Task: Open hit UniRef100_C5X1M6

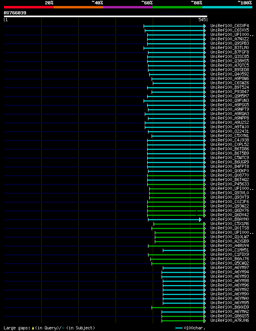Action: [x=230, y=224]
